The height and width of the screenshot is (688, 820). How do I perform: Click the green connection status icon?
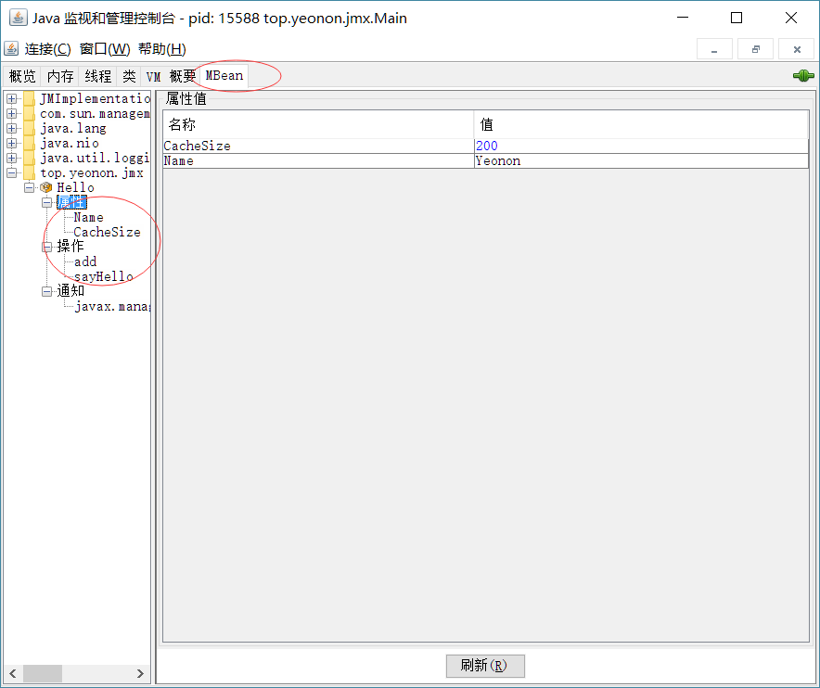(803, 76)
